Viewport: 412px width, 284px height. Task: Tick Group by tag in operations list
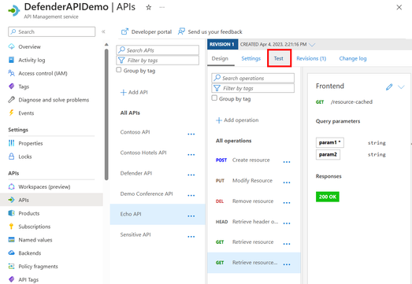coord(214,98)
